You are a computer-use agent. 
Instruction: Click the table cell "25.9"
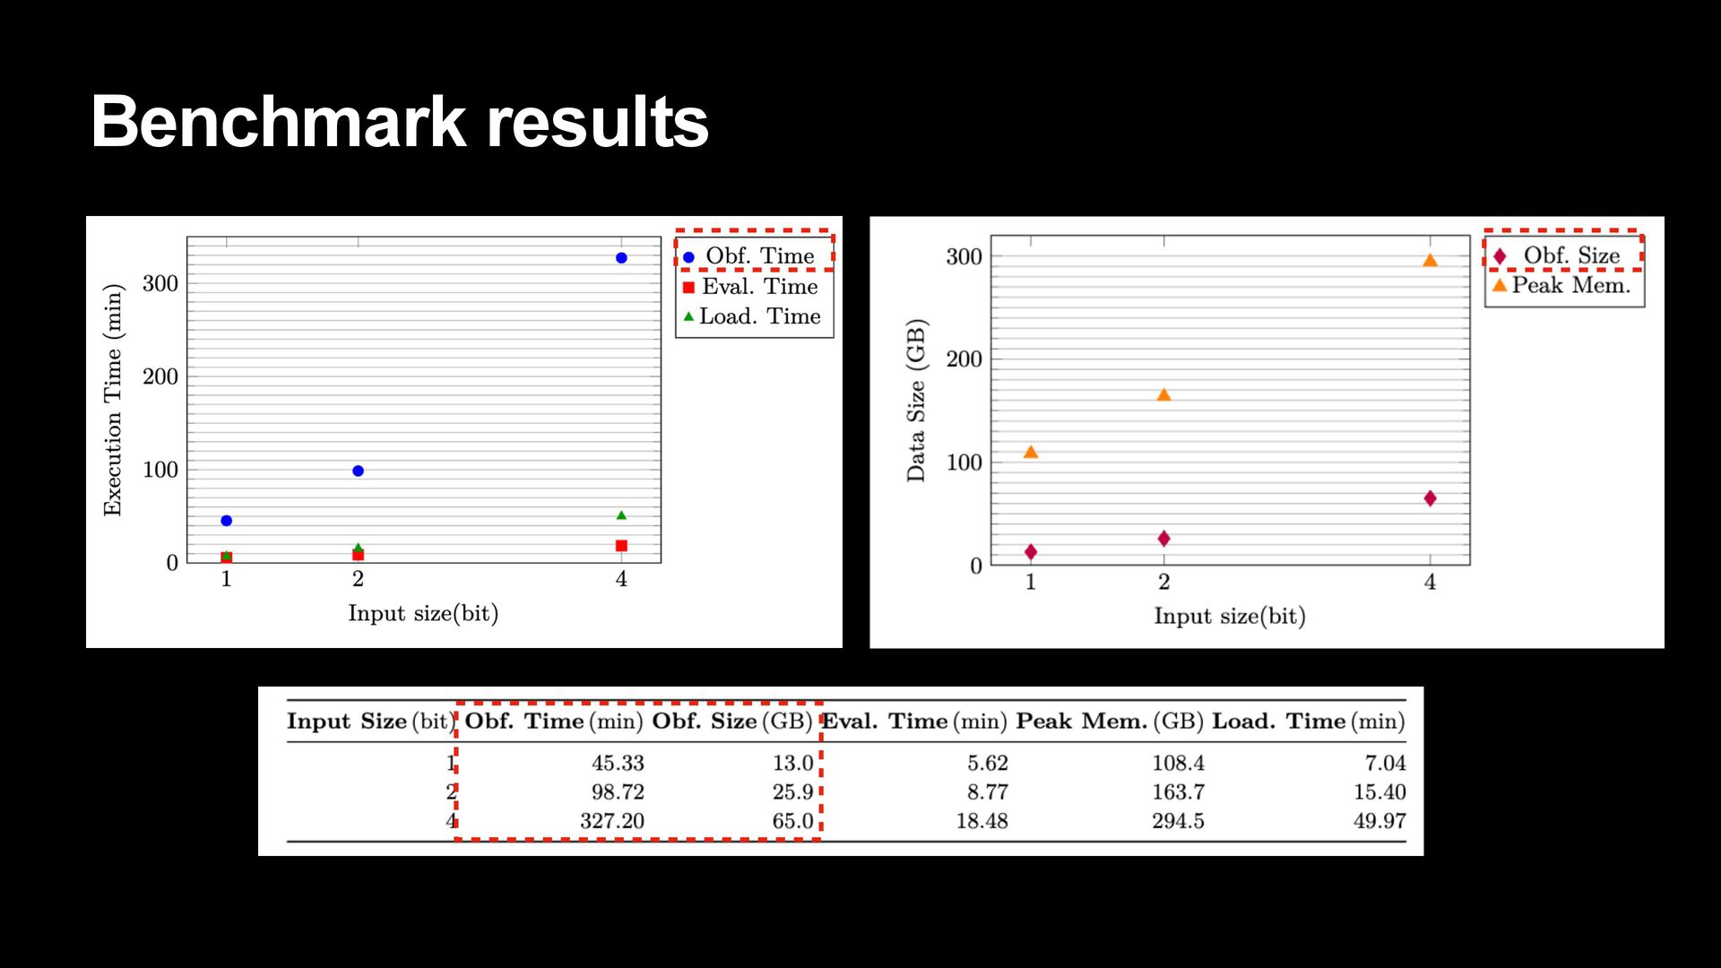(793, 792)
